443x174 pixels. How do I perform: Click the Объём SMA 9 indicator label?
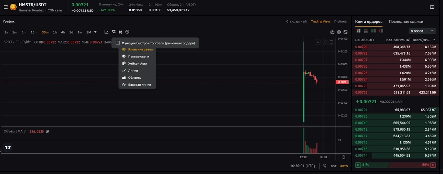[14, 132]
